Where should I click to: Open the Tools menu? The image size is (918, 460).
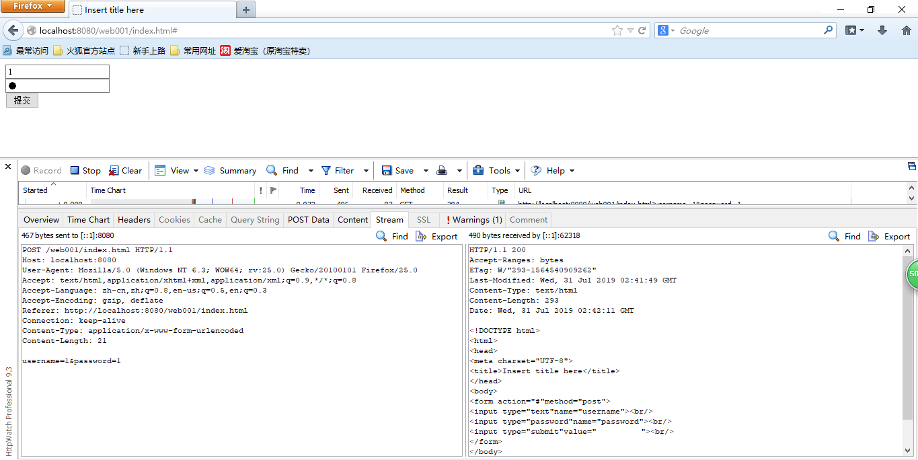(496, 171)
